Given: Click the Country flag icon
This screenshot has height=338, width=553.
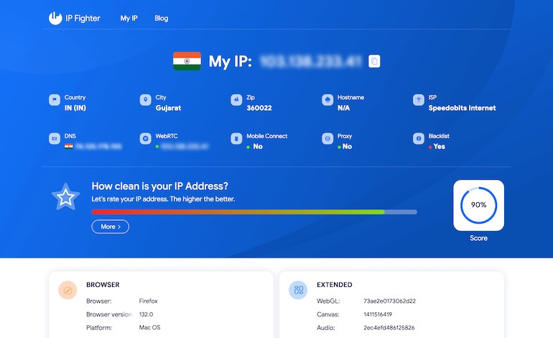Looking at the screenshot, I should coord(55,101).
